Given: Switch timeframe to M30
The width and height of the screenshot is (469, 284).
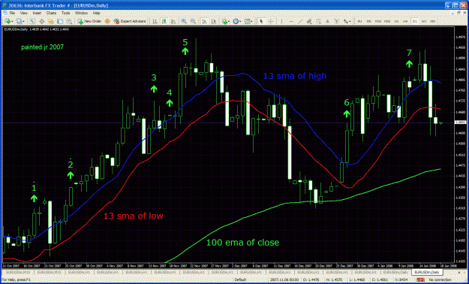Looking at the screenshot, I should [x=387, y=21].
